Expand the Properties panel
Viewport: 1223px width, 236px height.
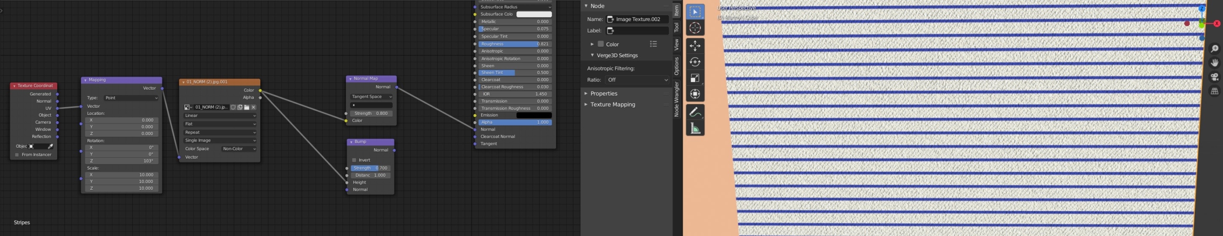586,93
